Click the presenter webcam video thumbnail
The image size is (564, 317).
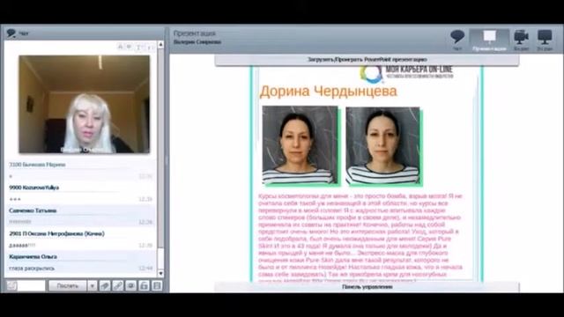tap(85, 104)
